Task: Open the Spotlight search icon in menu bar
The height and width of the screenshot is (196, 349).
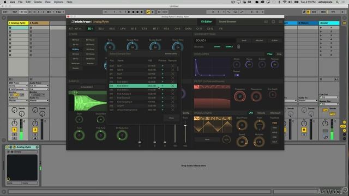Action: tap(338, 2)
